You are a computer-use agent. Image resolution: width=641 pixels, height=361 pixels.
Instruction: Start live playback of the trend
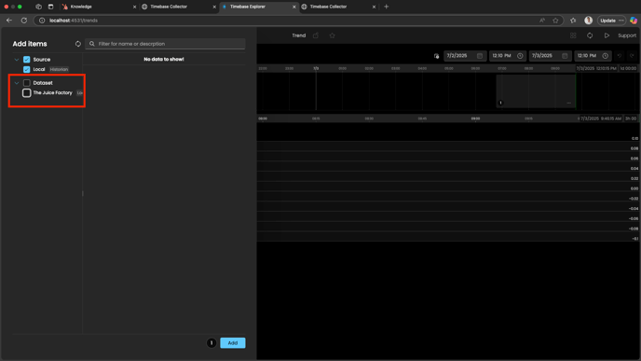607,35
